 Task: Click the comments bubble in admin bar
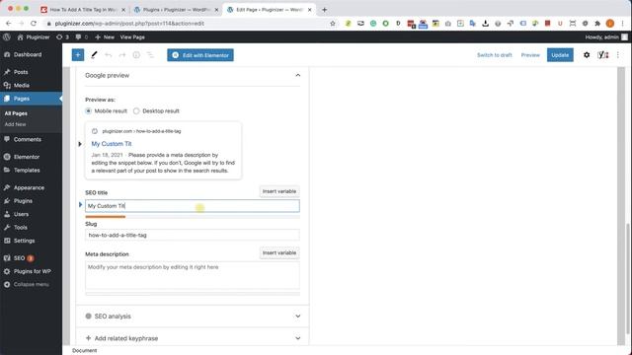pyautogui.click(x=82, y=37)
